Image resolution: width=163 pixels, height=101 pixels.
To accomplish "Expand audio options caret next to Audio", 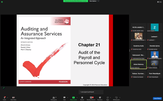I will click(7, 97).
